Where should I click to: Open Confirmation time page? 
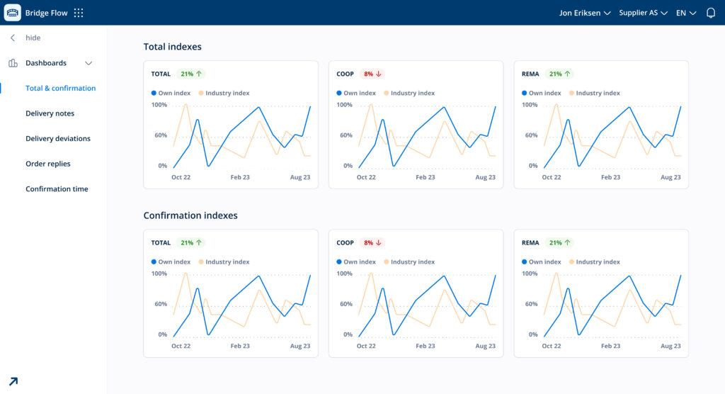(57, 189)
